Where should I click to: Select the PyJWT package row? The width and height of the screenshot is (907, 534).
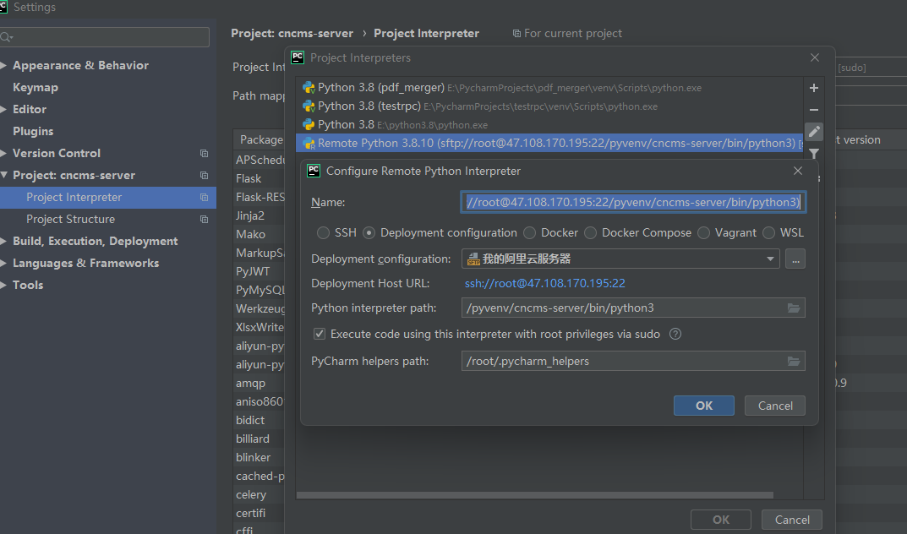coord(259,271)
